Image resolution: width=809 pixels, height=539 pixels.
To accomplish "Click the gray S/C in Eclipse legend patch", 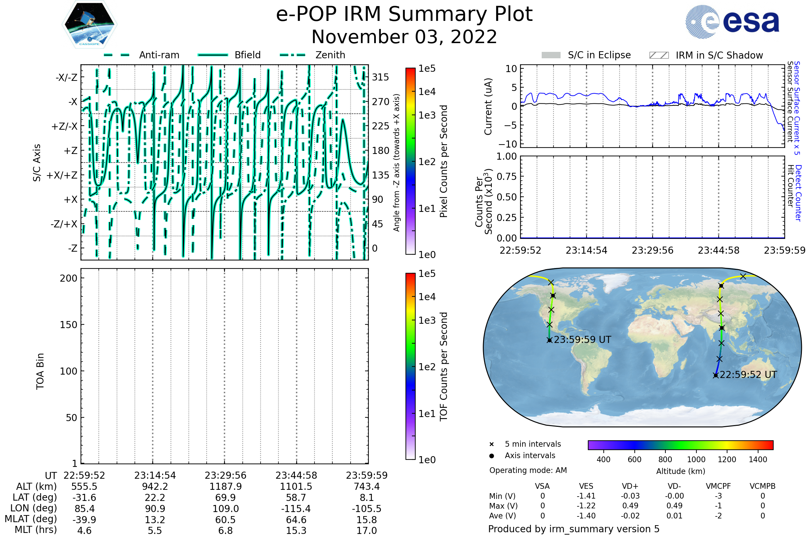I will tap(551, 55).
